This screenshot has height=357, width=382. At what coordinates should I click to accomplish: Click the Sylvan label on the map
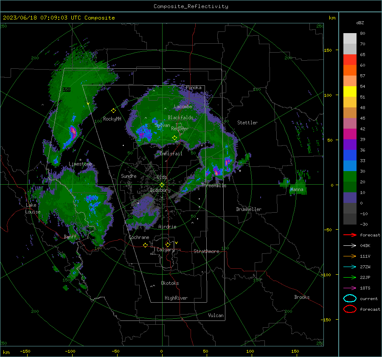pyautogui.click(x=162, y=125)
